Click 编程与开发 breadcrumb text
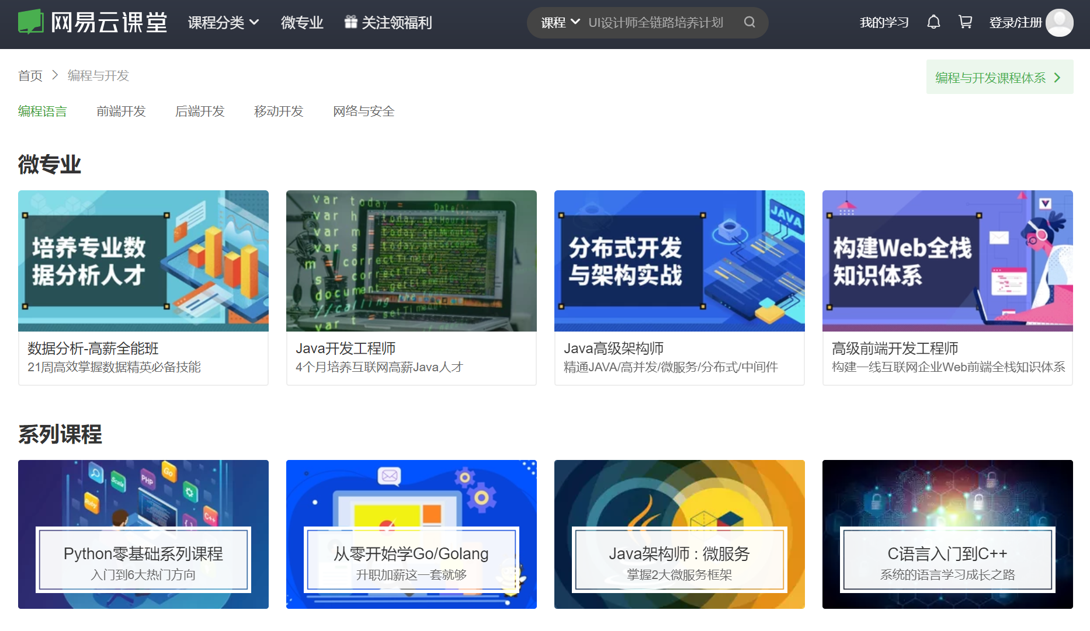The image size is (1090, 631). 98,75
